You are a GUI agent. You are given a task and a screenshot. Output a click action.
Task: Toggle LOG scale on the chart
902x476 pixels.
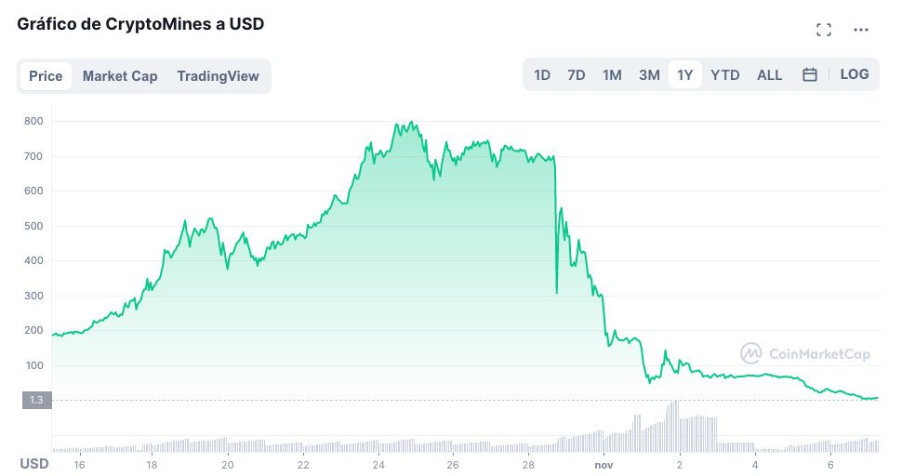[854, 74]
